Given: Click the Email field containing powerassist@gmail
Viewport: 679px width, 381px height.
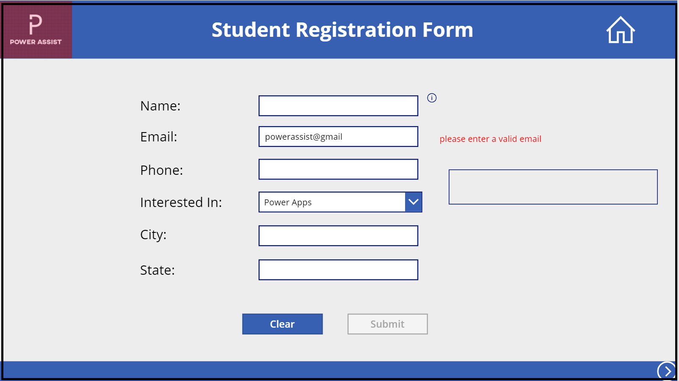Looking at the screenshot, I should point(338,136).
